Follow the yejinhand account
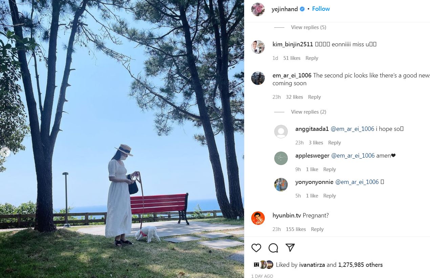The height and width of the screenshot is (278, 430). [x=321, y=9]
